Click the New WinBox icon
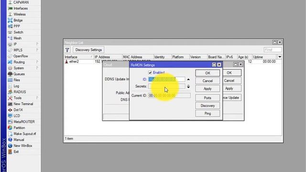 10,146
